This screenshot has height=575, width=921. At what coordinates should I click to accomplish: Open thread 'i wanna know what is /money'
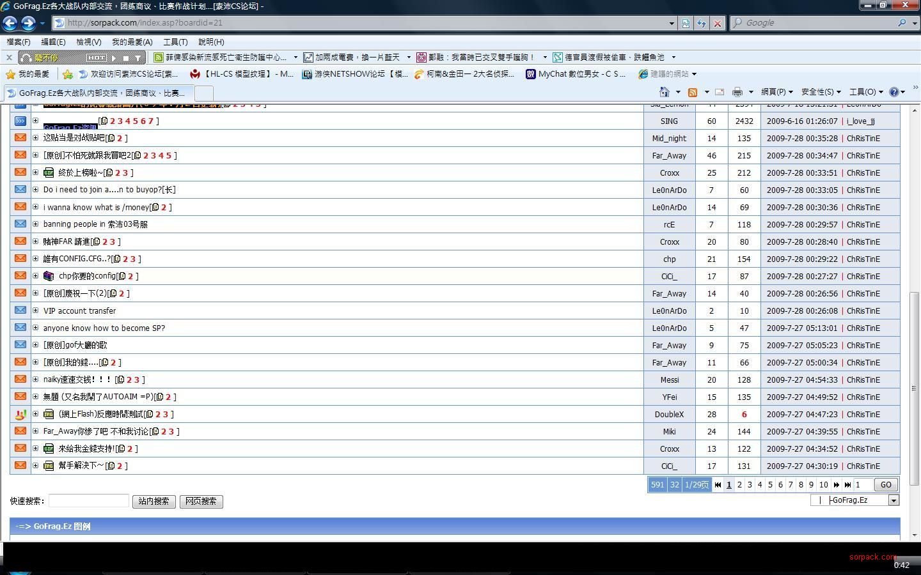tap(96, 207)
